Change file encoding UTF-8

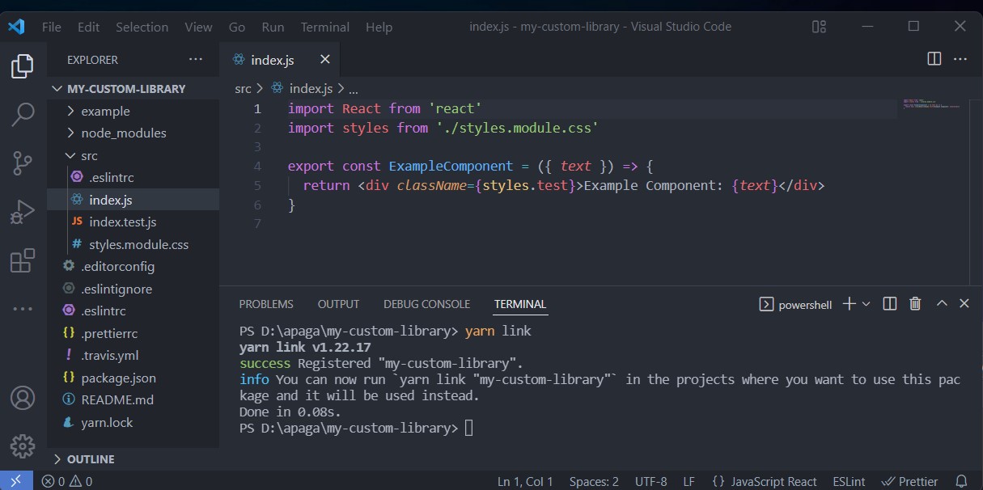click(x=650, y=481)
